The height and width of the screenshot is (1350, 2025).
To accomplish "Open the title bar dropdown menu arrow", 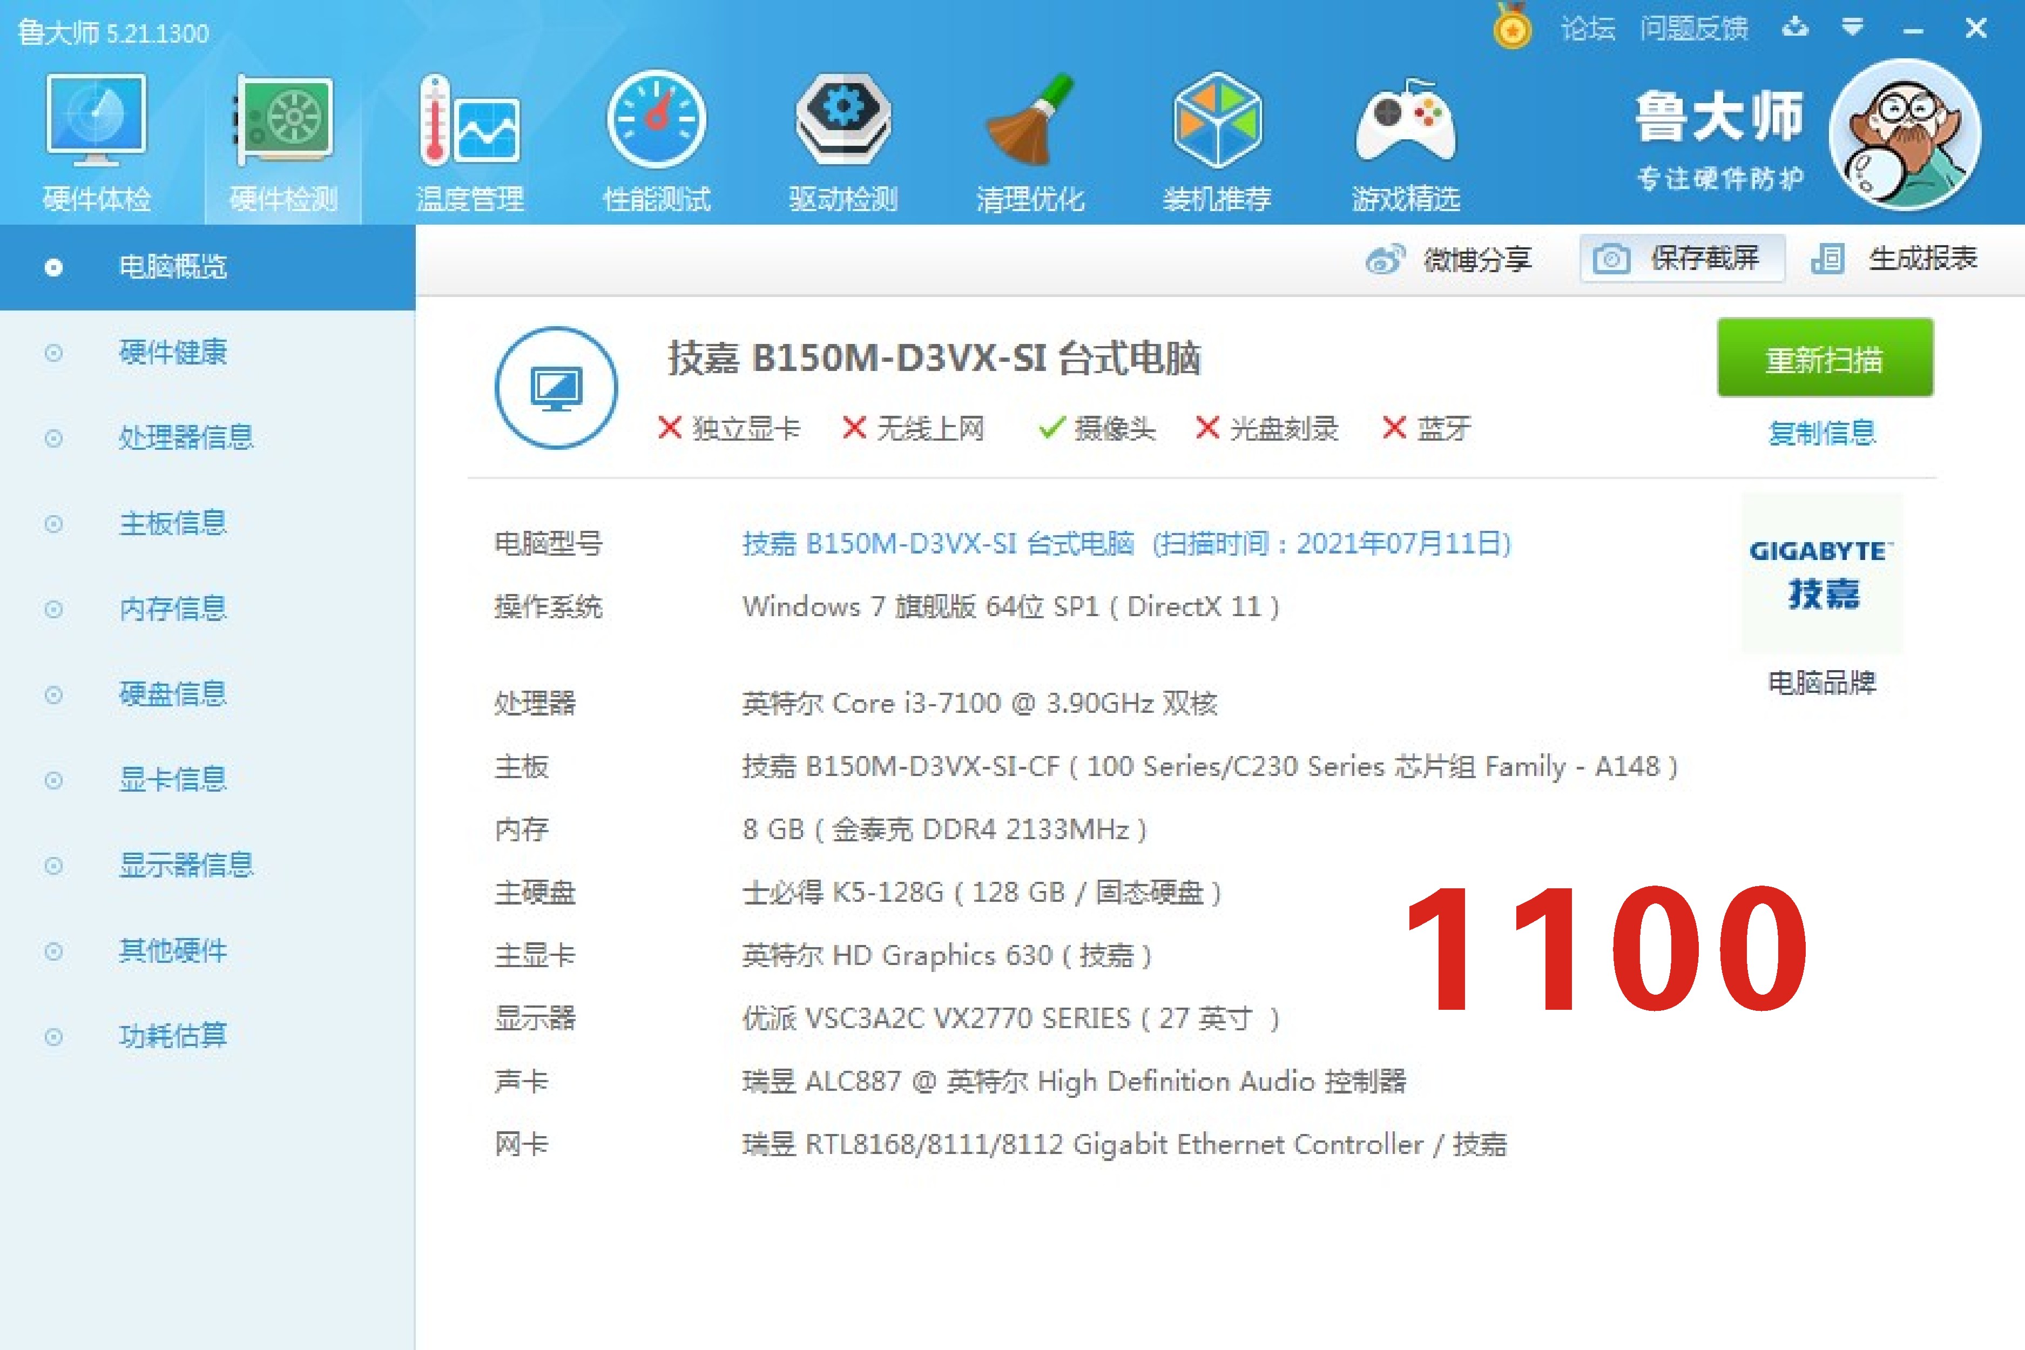I will click(x=1853, y=29).
